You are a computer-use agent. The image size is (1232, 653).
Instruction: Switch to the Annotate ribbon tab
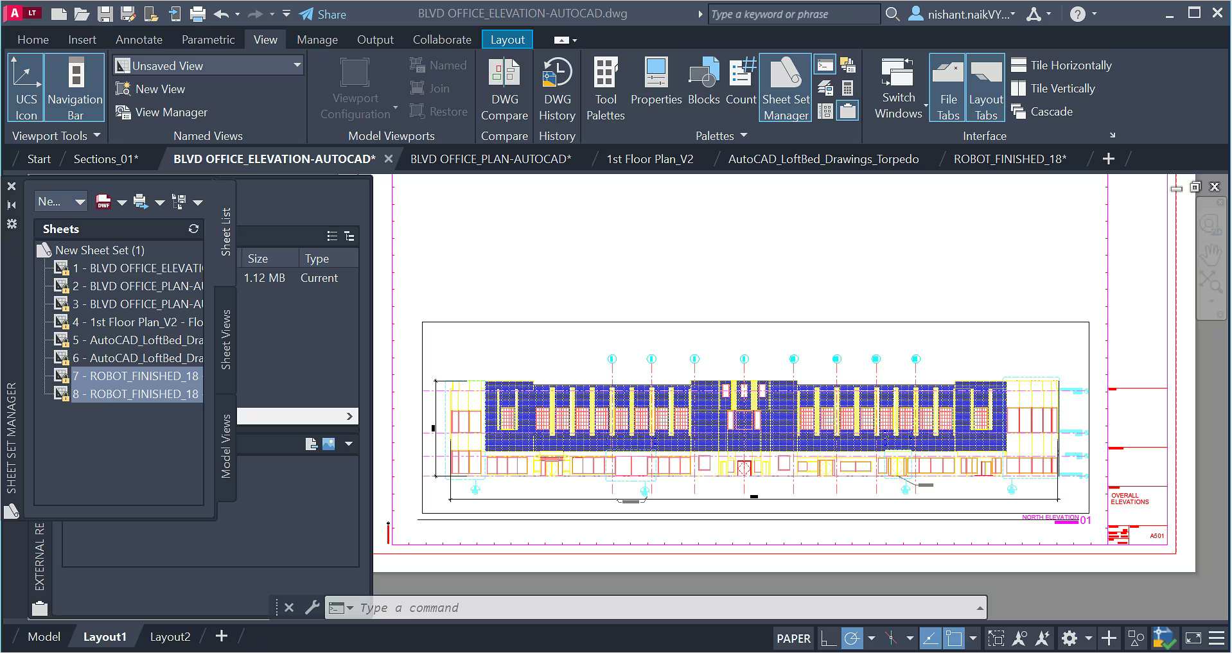[x=139, y=40]
